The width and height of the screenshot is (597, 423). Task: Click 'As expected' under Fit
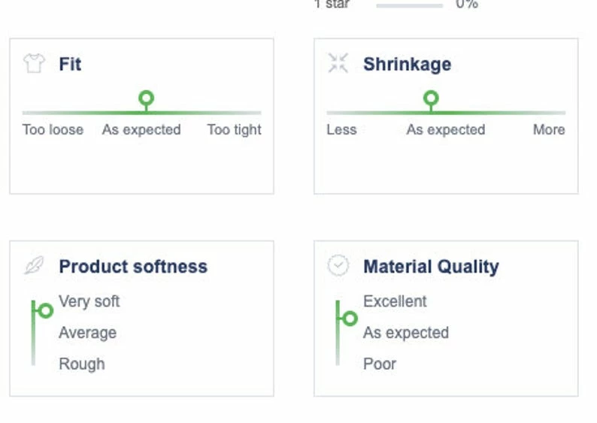[141, 130]
